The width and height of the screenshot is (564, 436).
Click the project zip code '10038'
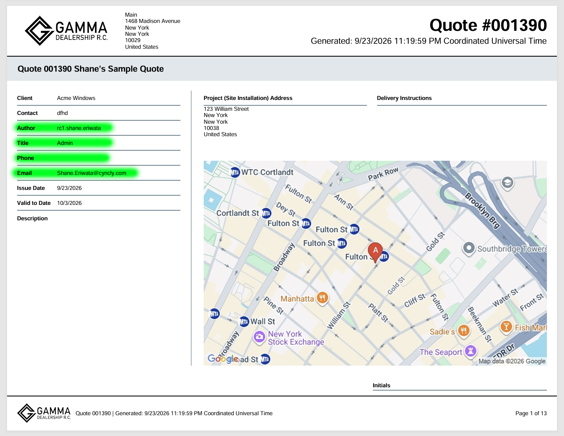point(211,128)
